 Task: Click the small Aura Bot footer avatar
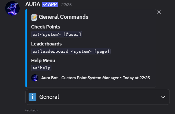(35, 78)
